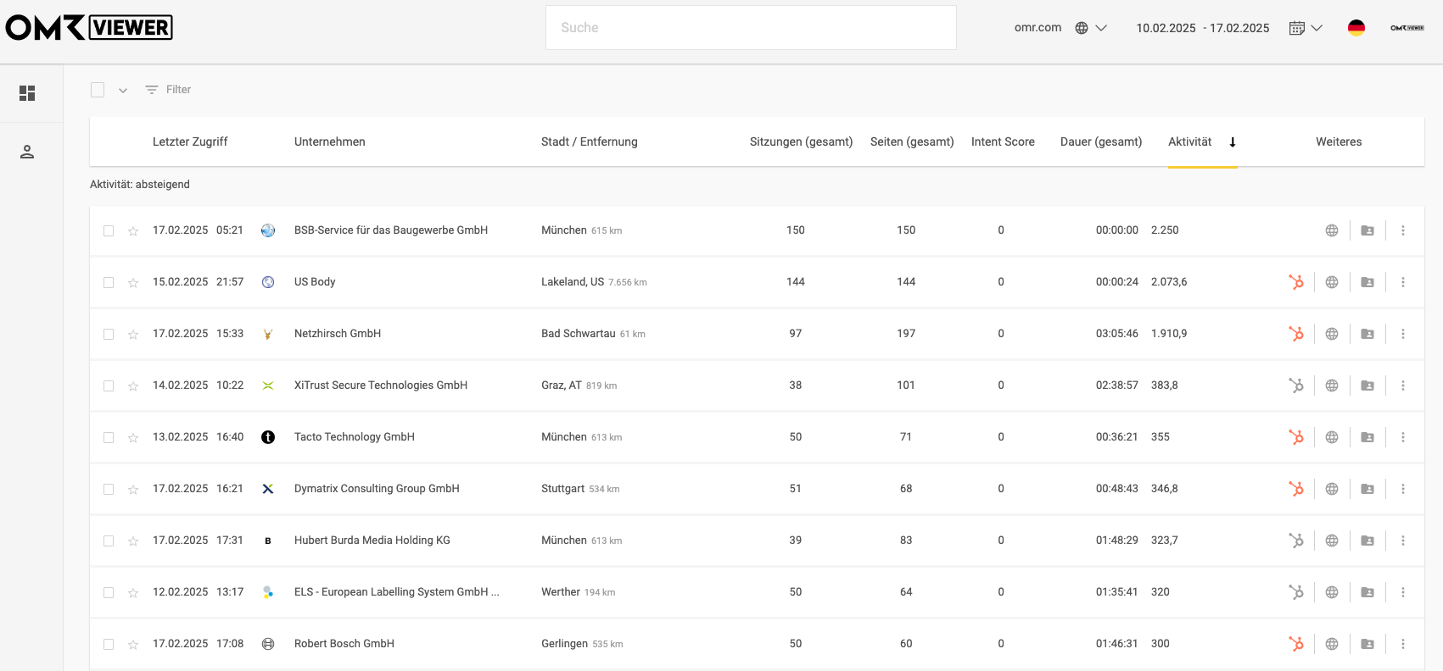Screen dimensions: 1443x671
Task: Click the OMR Viewer logo
Action: point(89,28)
